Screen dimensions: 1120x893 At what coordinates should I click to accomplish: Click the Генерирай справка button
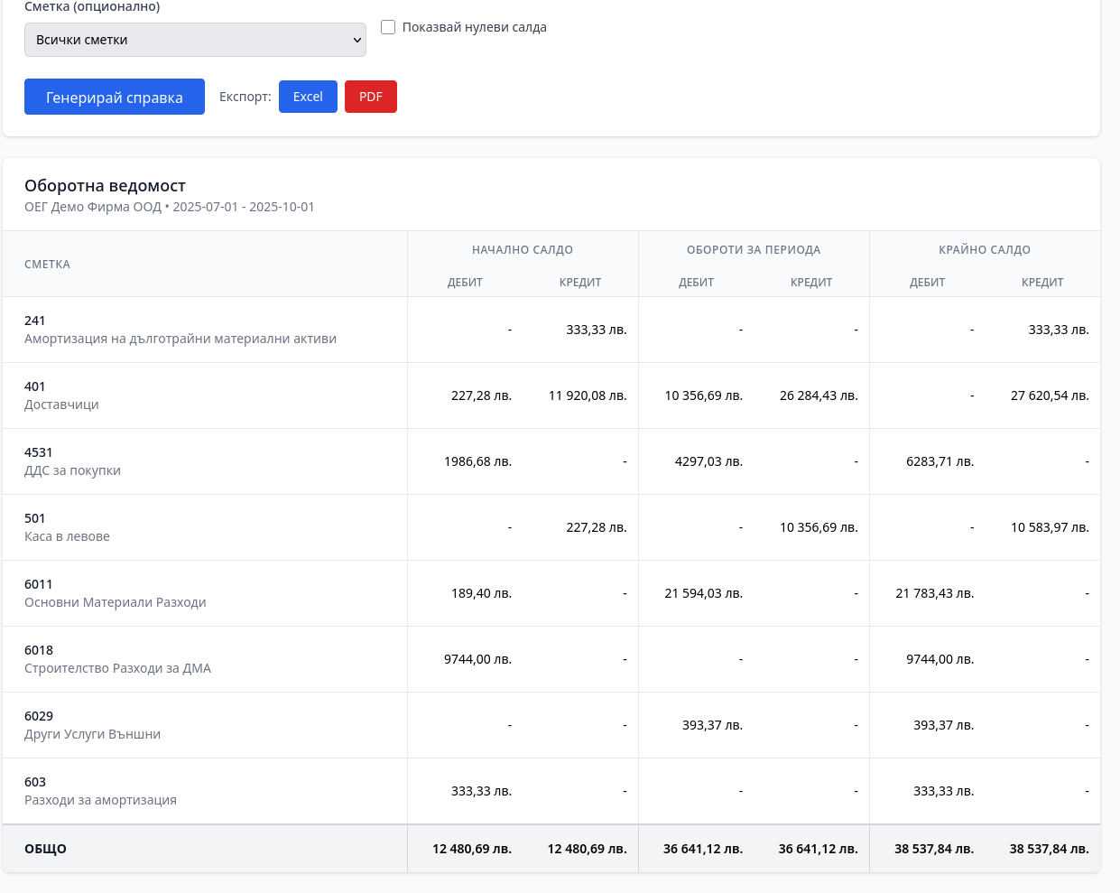[115, 98]
